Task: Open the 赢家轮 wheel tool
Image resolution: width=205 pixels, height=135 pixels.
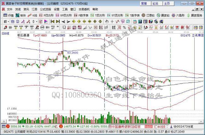Action: click(163, 15)
